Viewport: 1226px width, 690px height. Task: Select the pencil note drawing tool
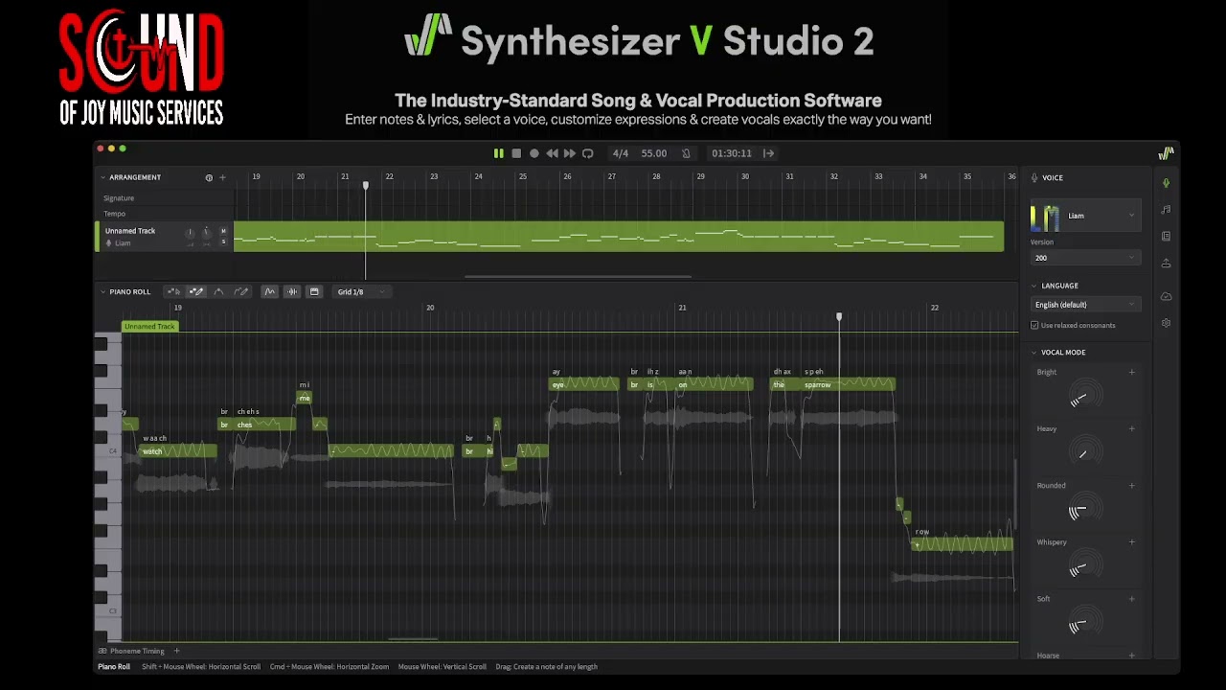(x=196, y=291)
